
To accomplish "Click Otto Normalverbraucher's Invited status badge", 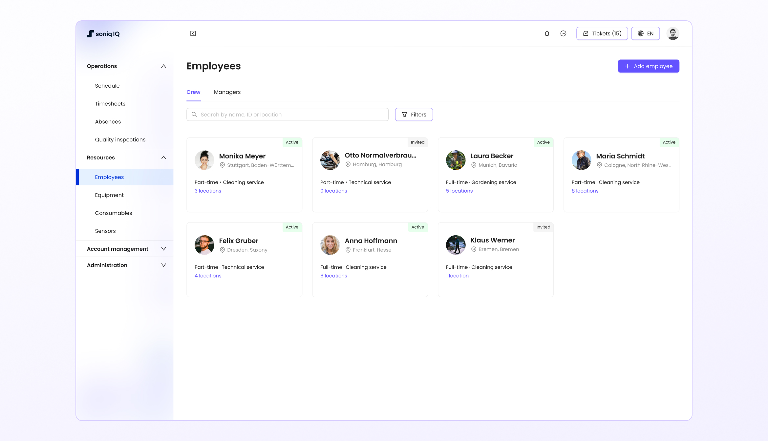I will pyautogui.click(x=417, y=142).
